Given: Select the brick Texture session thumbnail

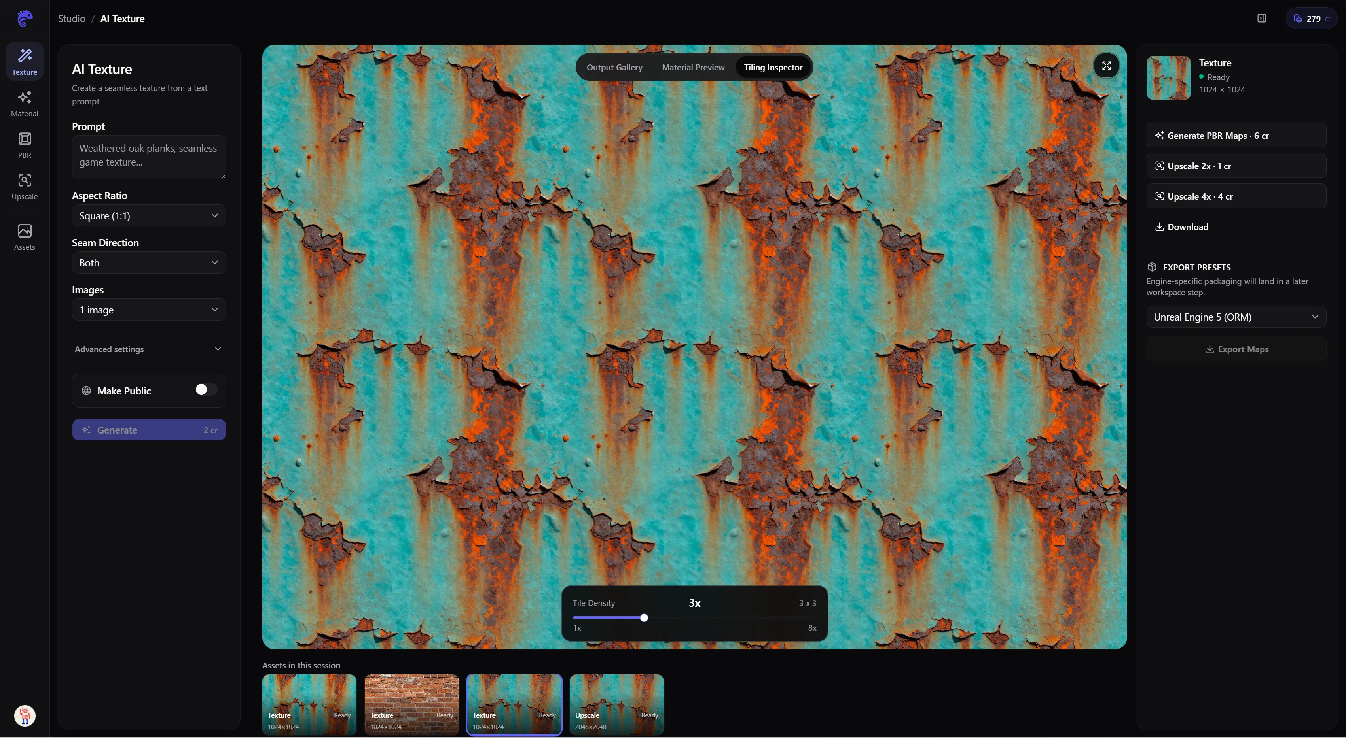Looking at the screenshot, I should click(412, 704).
